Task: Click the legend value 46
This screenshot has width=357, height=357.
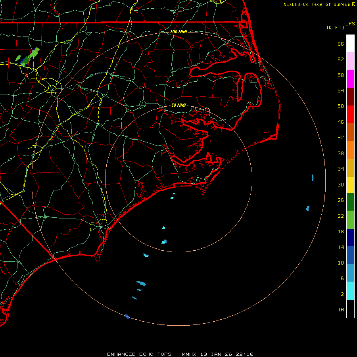Action: [x=341, y=122]
